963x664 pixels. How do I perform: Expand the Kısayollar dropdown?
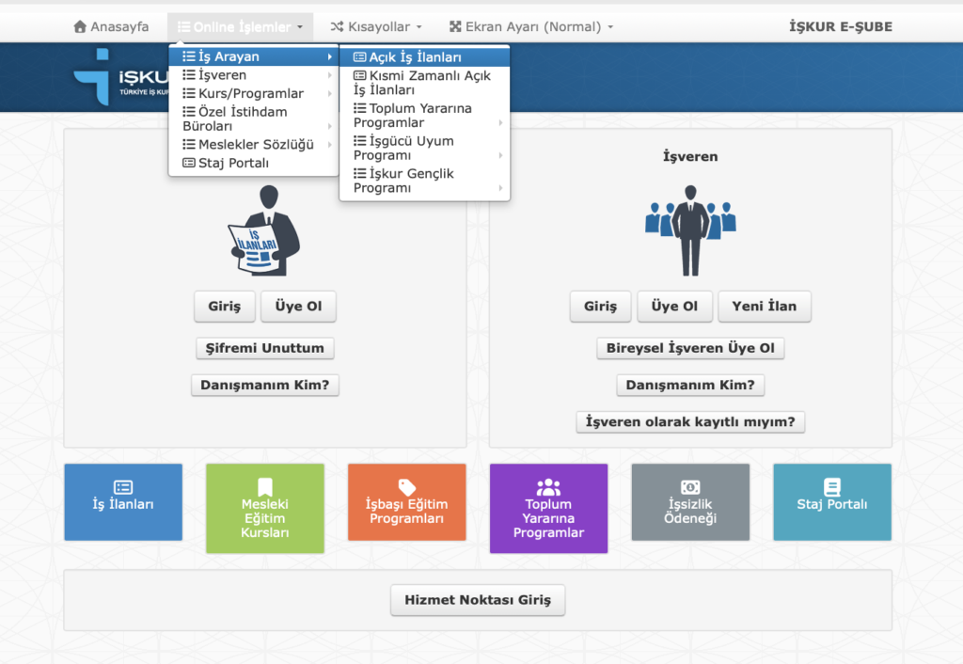coord(376,27)
